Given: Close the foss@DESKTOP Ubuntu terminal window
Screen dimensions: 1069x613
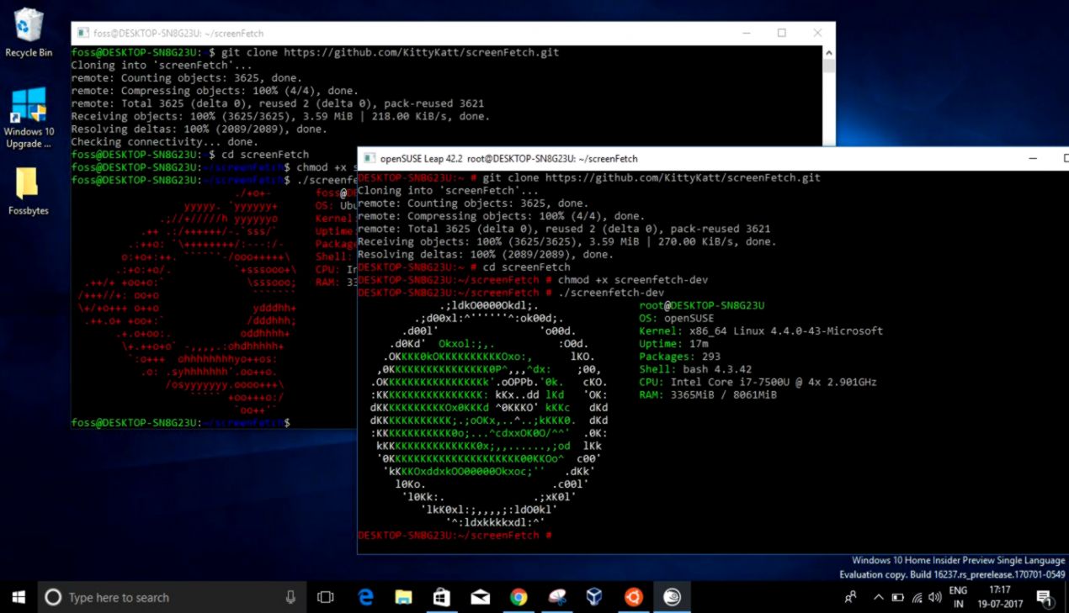Looking at the screenshot, I should [817, 34].
